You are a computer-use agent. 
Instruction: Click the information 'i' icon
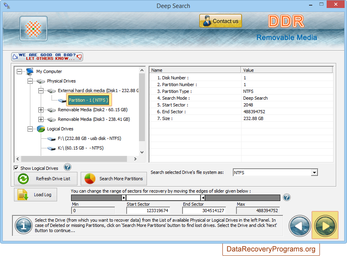(x=24, y=225)
